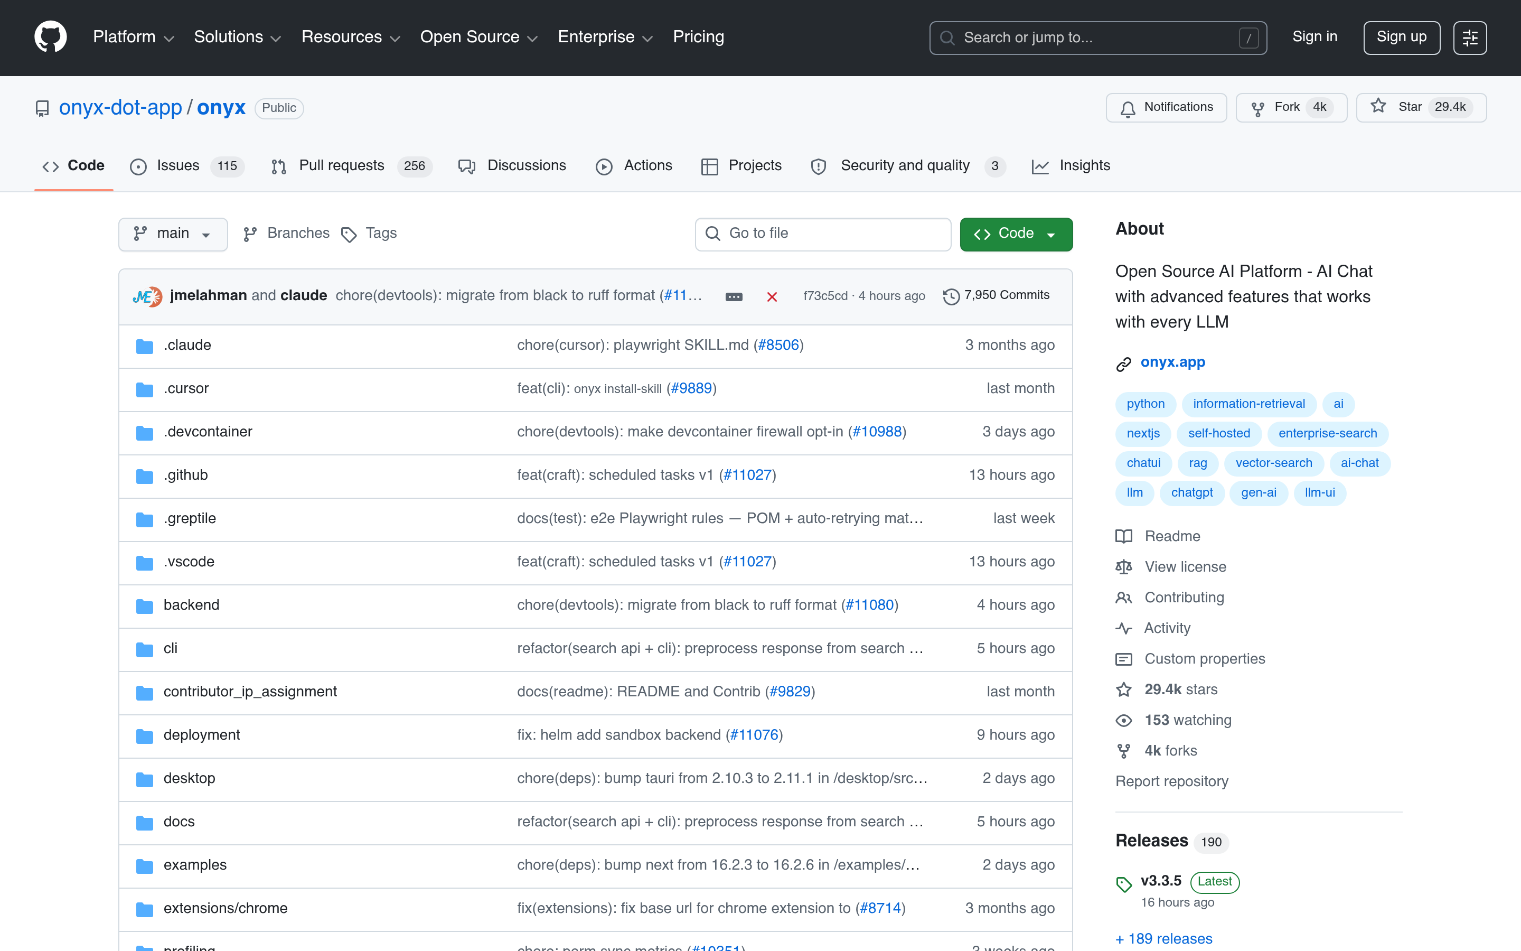
Task: Click the deployment folder icon
Action: tap(145, 736)
